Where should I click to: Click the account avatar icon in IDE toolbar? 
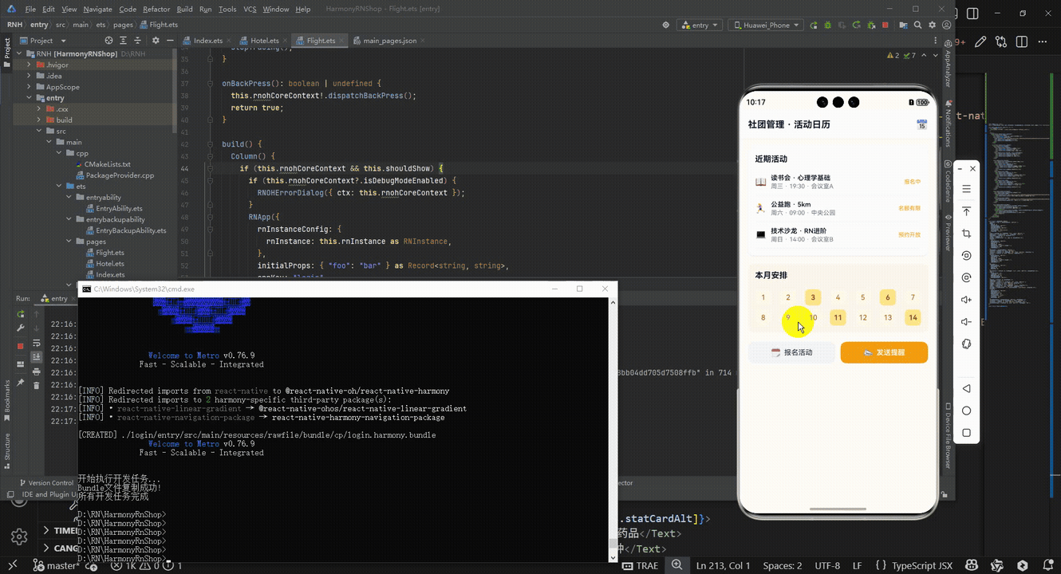click(947, 26)
